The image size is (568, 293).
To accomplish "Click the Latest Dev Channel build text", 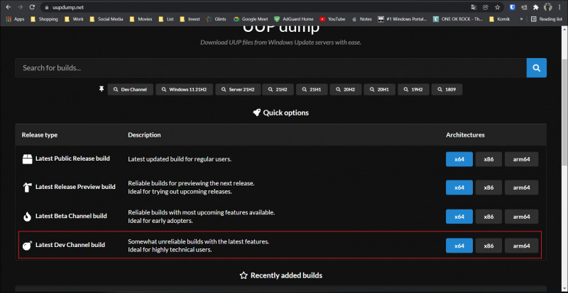I will [x=70, y=245].
